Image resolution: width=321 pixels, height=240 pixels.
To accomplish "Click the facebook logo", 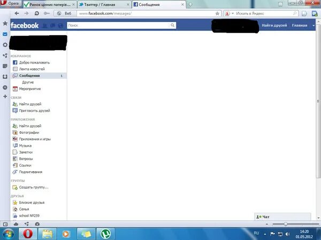I will pos(25,25).
